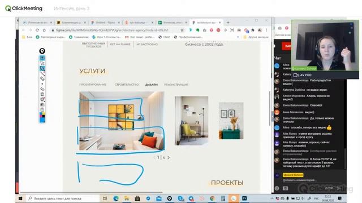Switch to the Google Sheets Интенсив tab
The width and height of the screenshot is (362, 203).
click(173, 23)
